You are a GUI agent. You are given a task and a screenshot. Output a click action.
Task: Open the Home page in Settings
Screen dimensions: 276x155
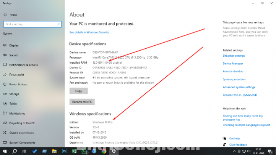pyautogui.click(x=13, y=15)
